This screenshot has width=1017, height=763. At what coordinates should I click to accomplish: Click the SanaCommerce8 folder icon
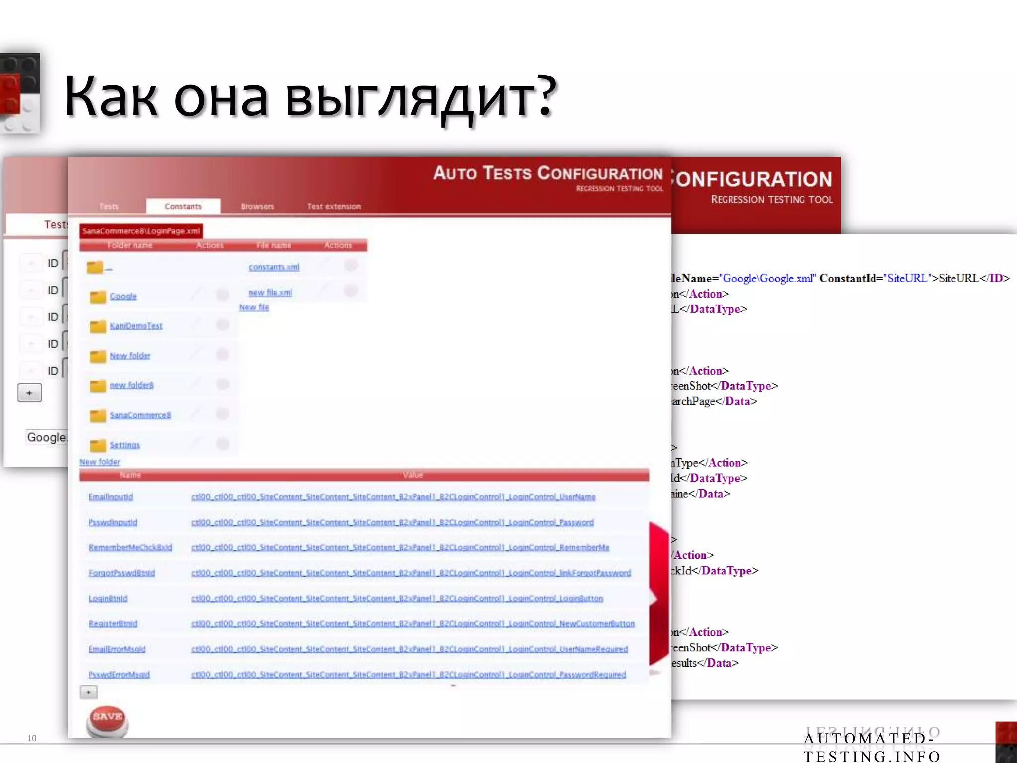(98, 415)
